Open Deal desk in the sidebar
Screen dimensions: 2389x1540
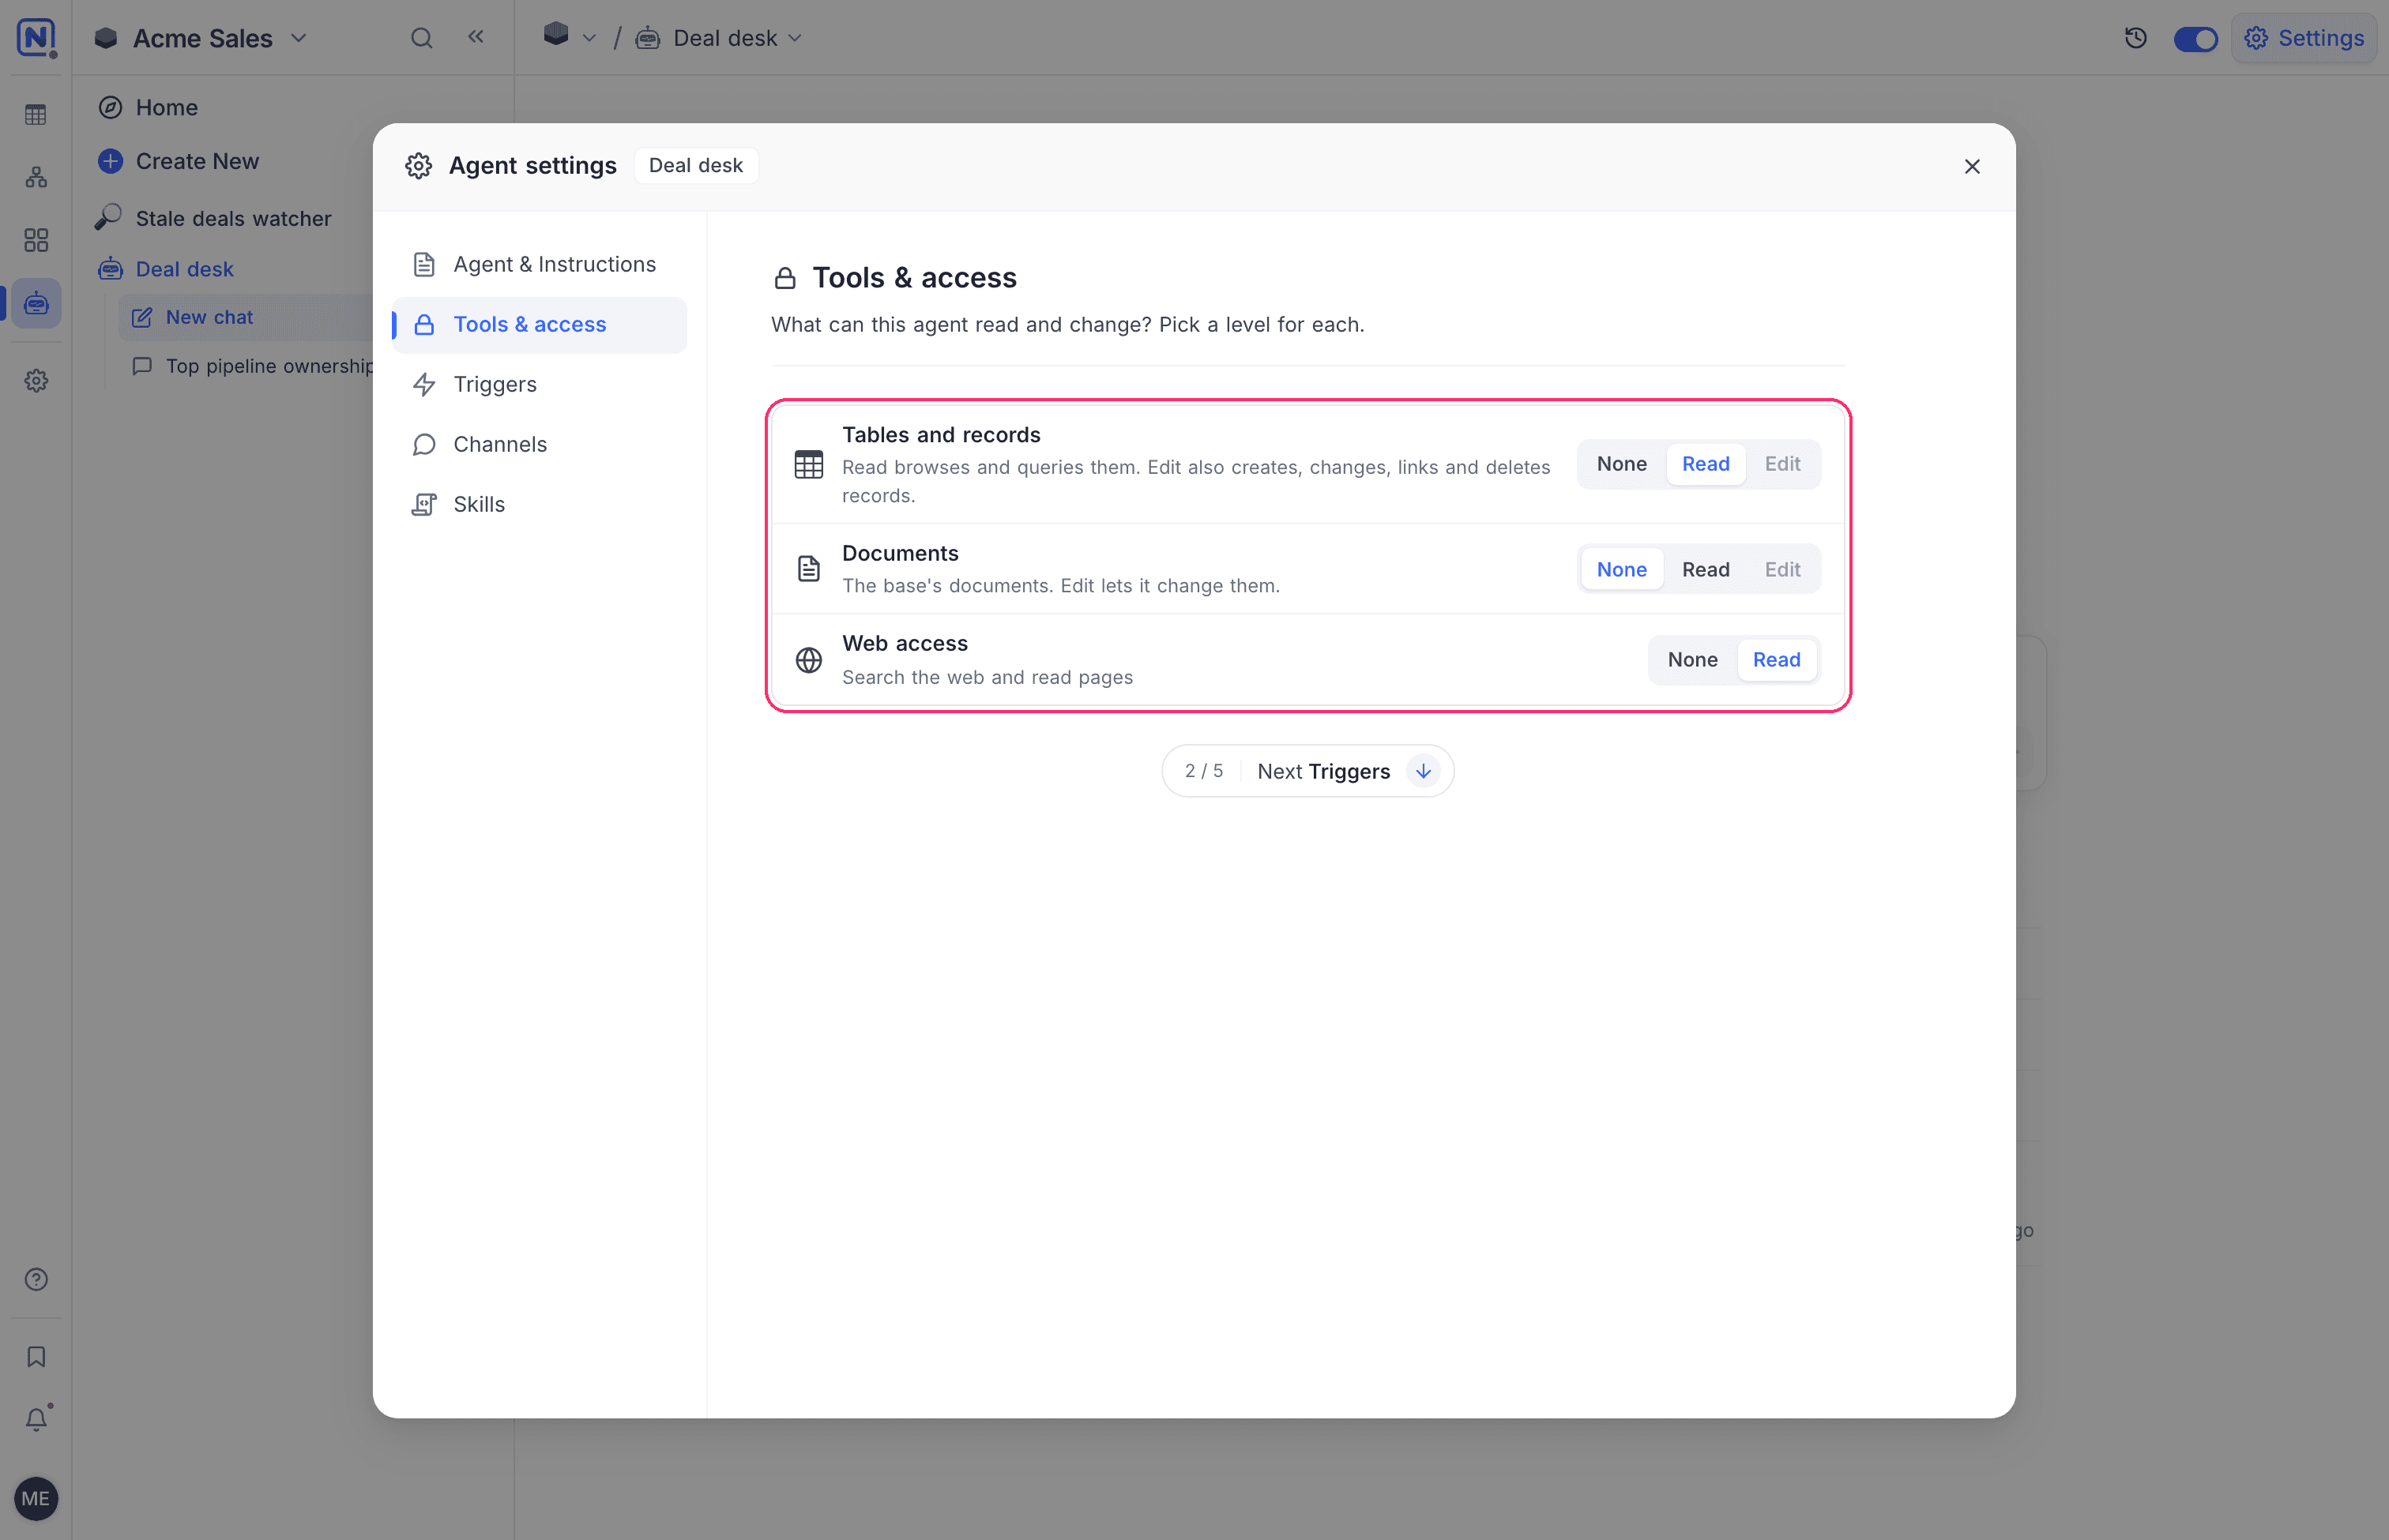point(166,269)
